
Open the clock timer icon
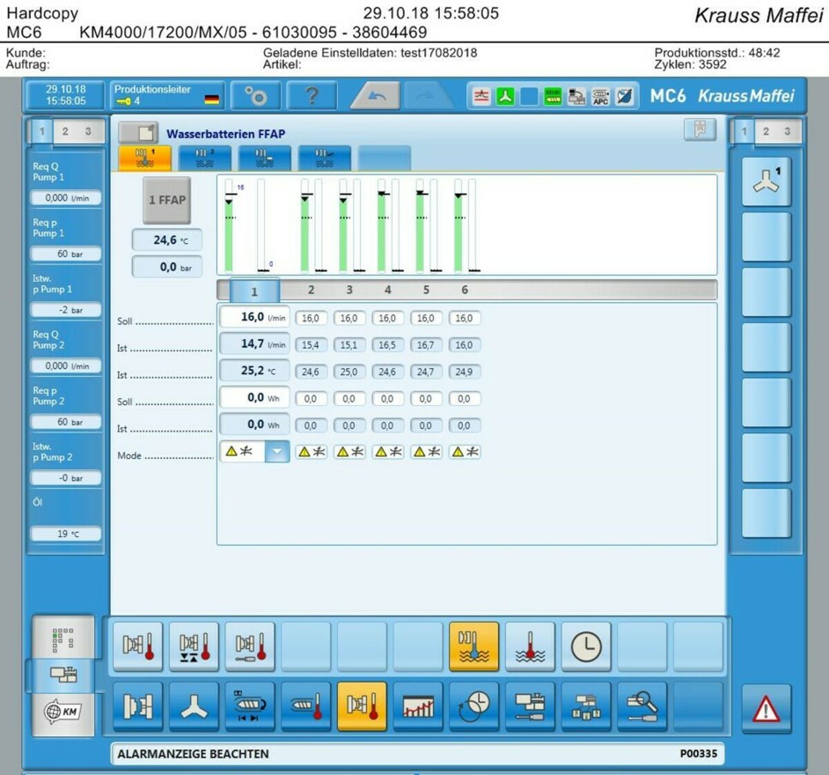[585, 646]
